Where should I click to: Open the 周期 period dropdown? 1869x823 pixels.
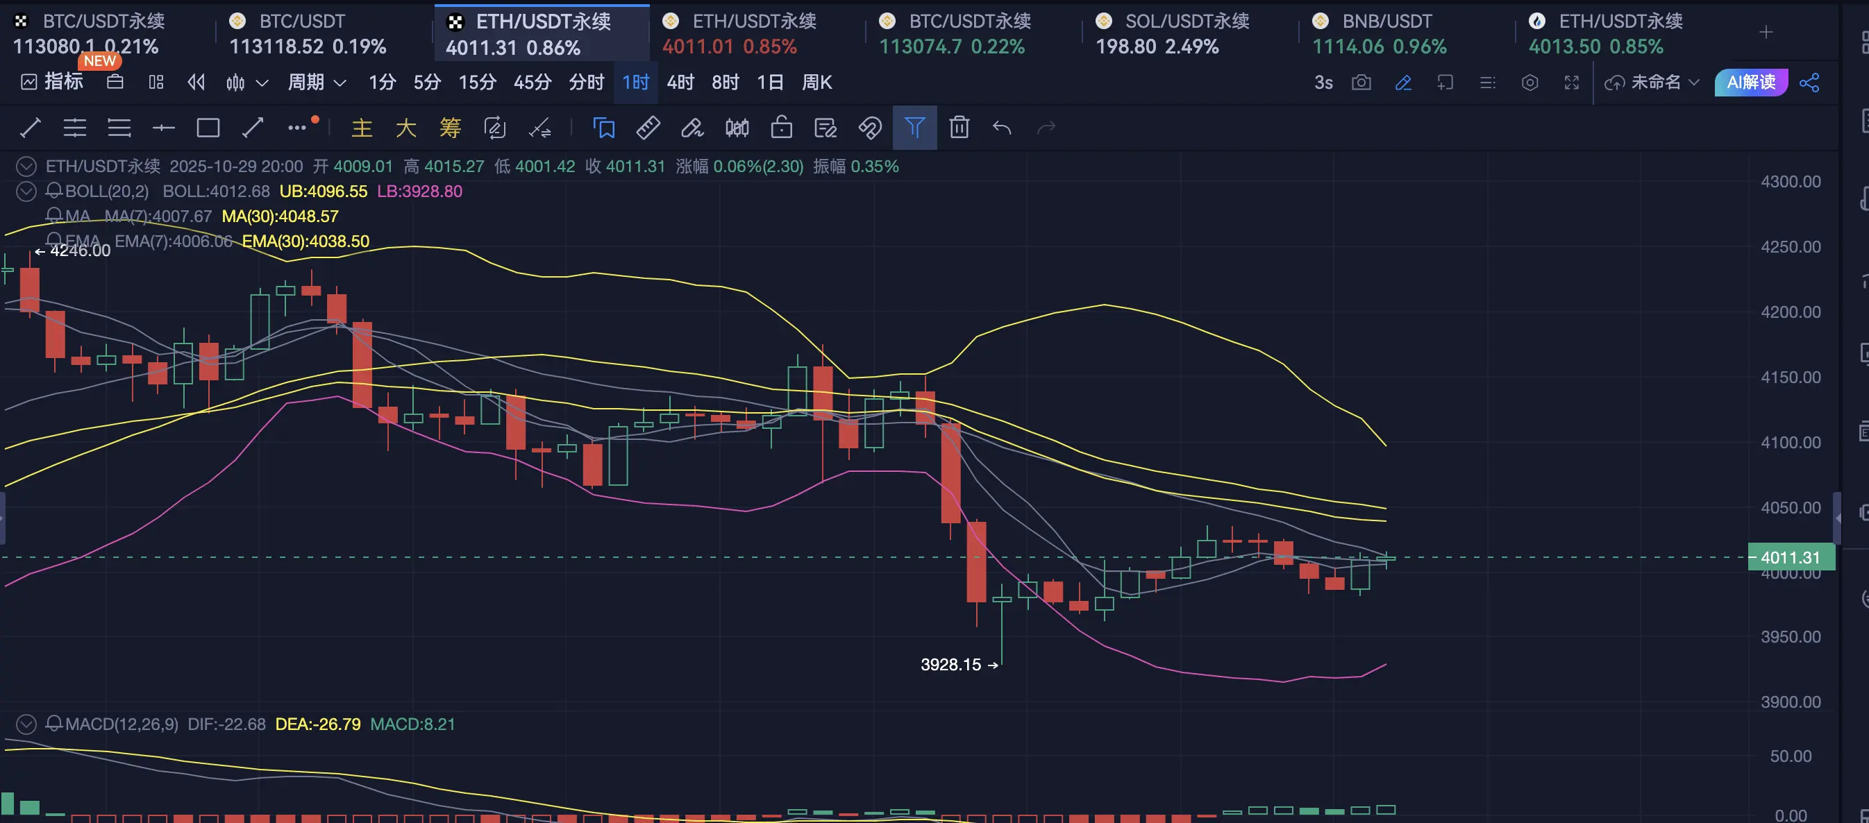click(317, 83)
